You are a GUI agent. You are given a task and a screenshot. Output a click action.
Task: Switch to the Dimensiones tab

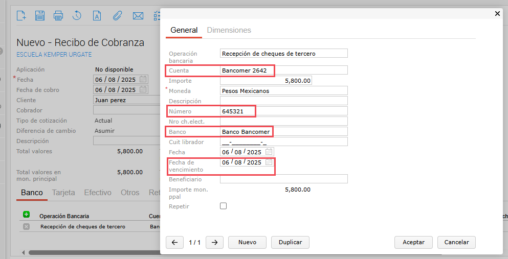click(229, 30)
